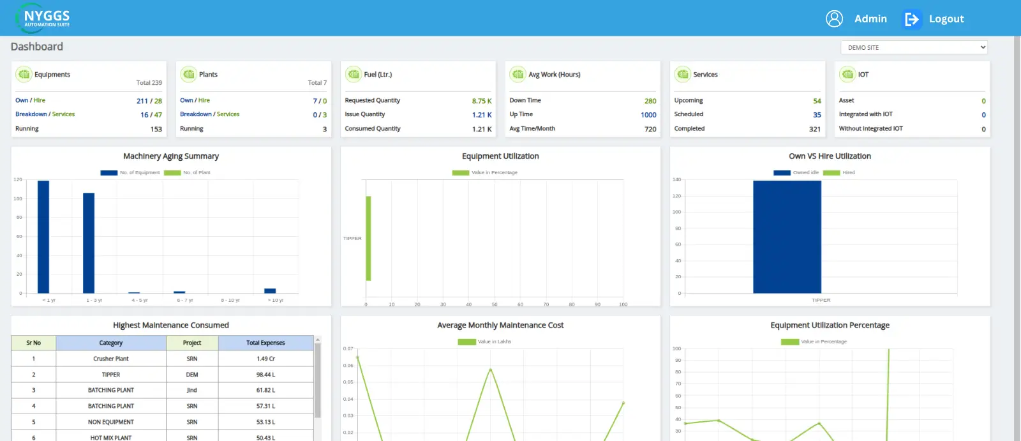
Task: Click Avg Time/Month value 720
Action: [650, 129]
